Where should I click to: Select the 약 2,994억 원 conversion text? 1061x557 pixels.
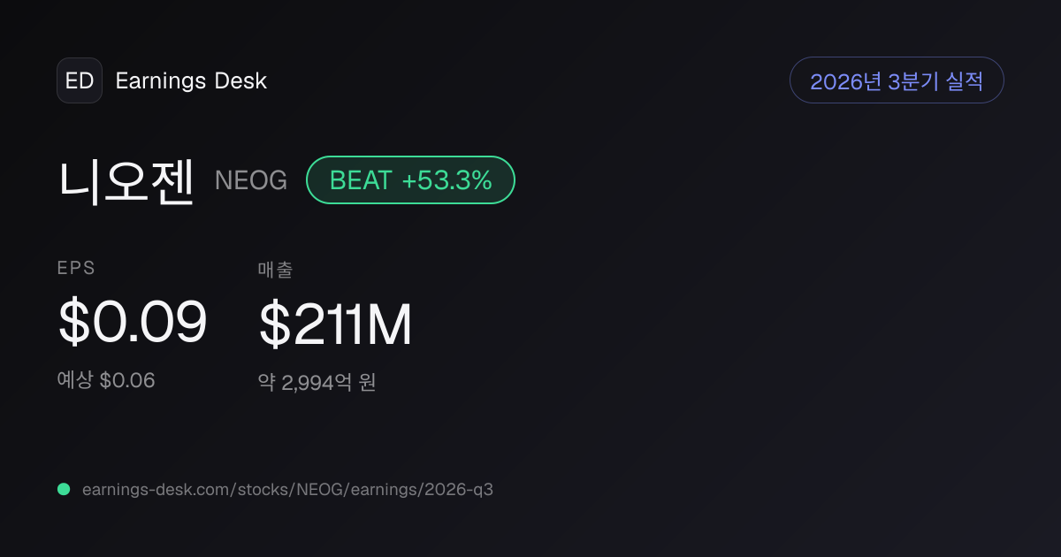317,383
